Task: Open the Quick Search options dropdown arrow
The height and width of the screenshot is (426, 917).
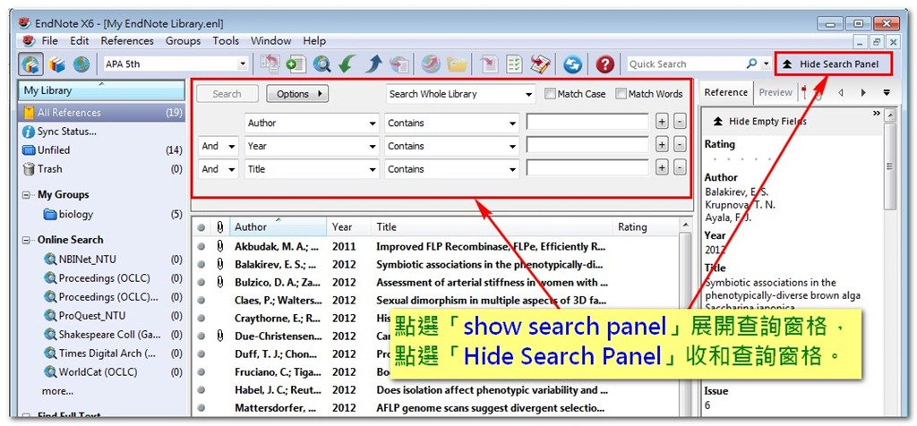Action: pos(767,64)
